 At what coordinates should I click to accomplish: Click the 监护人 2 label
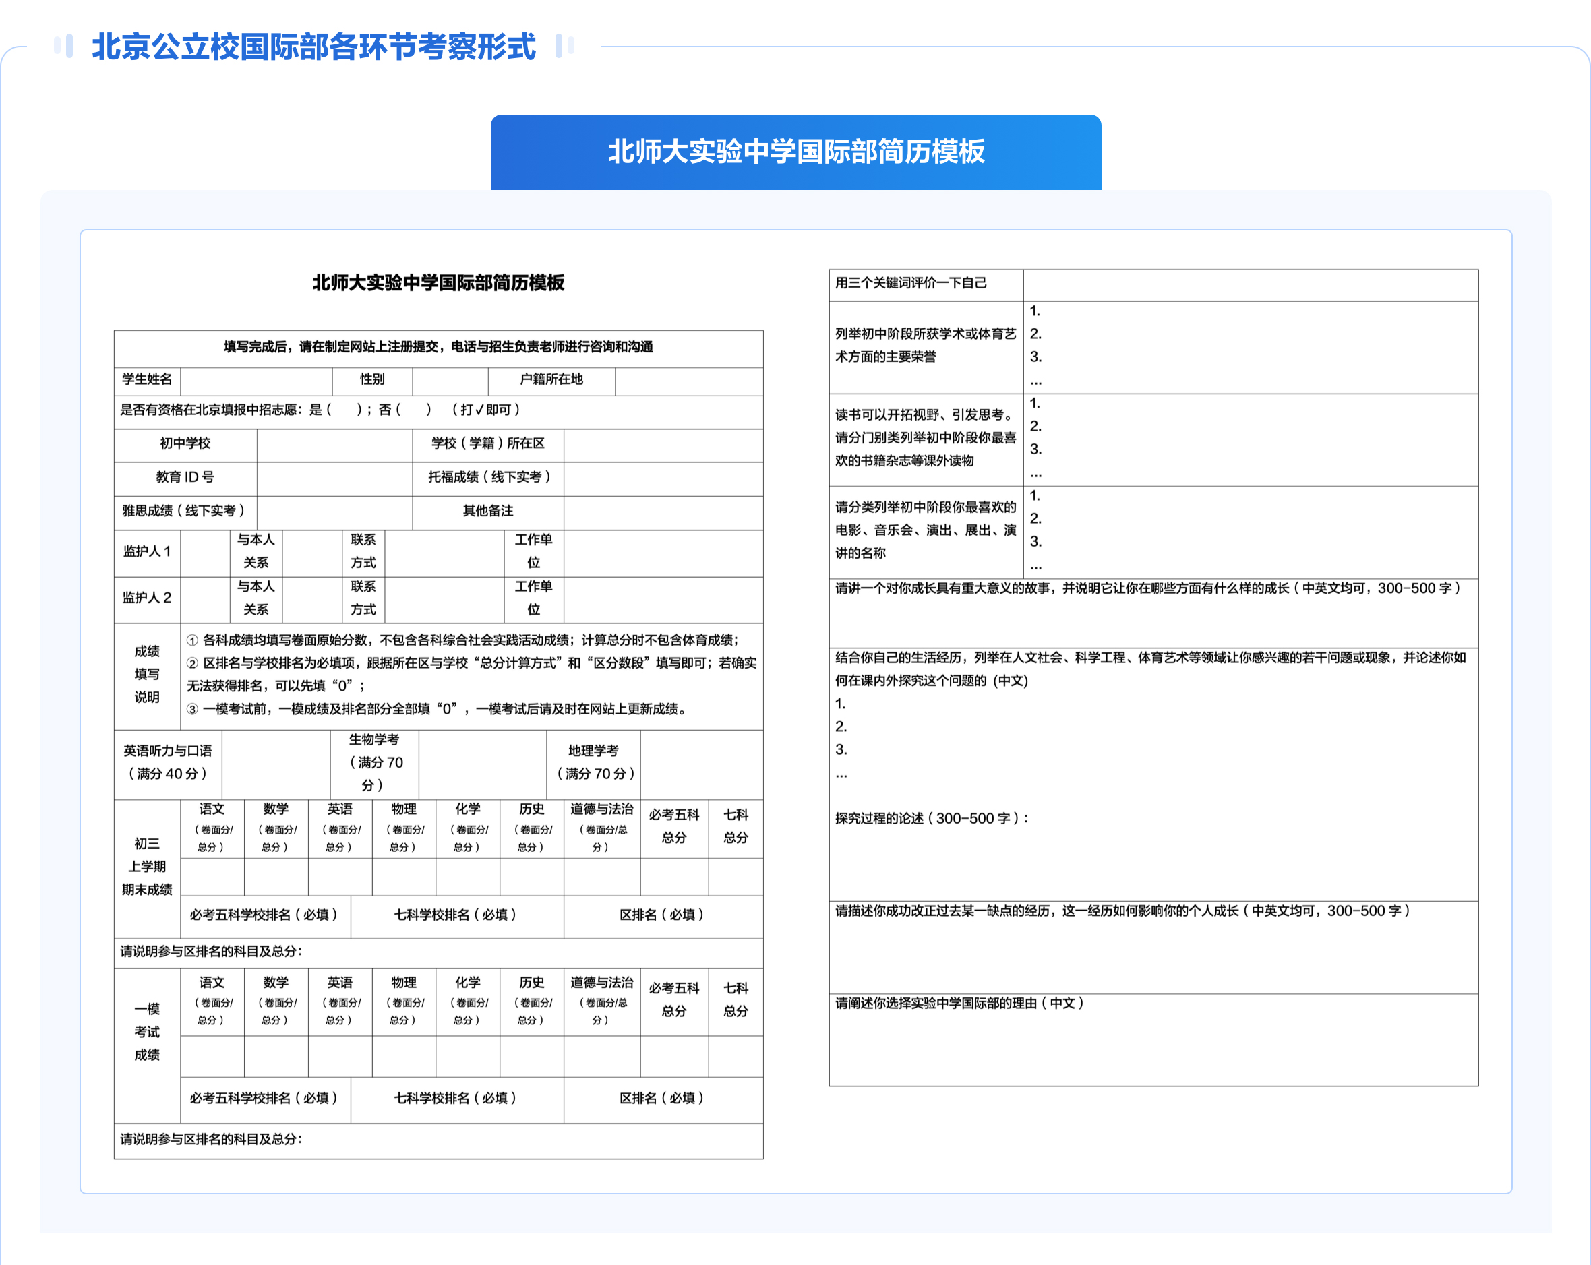(x=147, y=598)
